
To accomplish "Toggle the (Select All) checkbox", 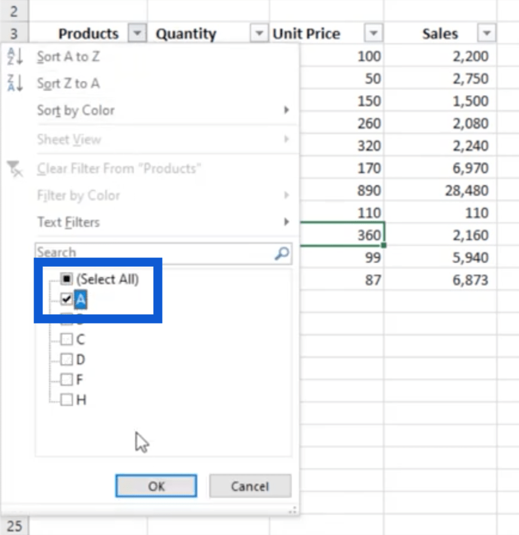I will pyautogui.click(x=66, y=279).
